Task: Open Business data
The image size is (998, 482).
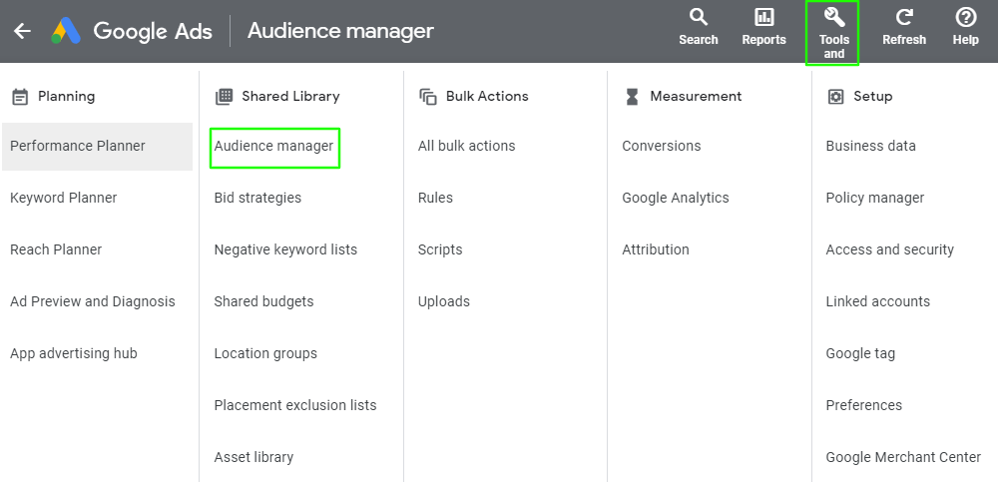Action: [x=870, y=146]
